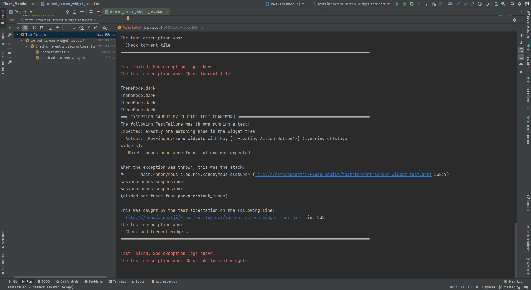
Task: Jump to next failed test arrow
Action: point(74,28)
